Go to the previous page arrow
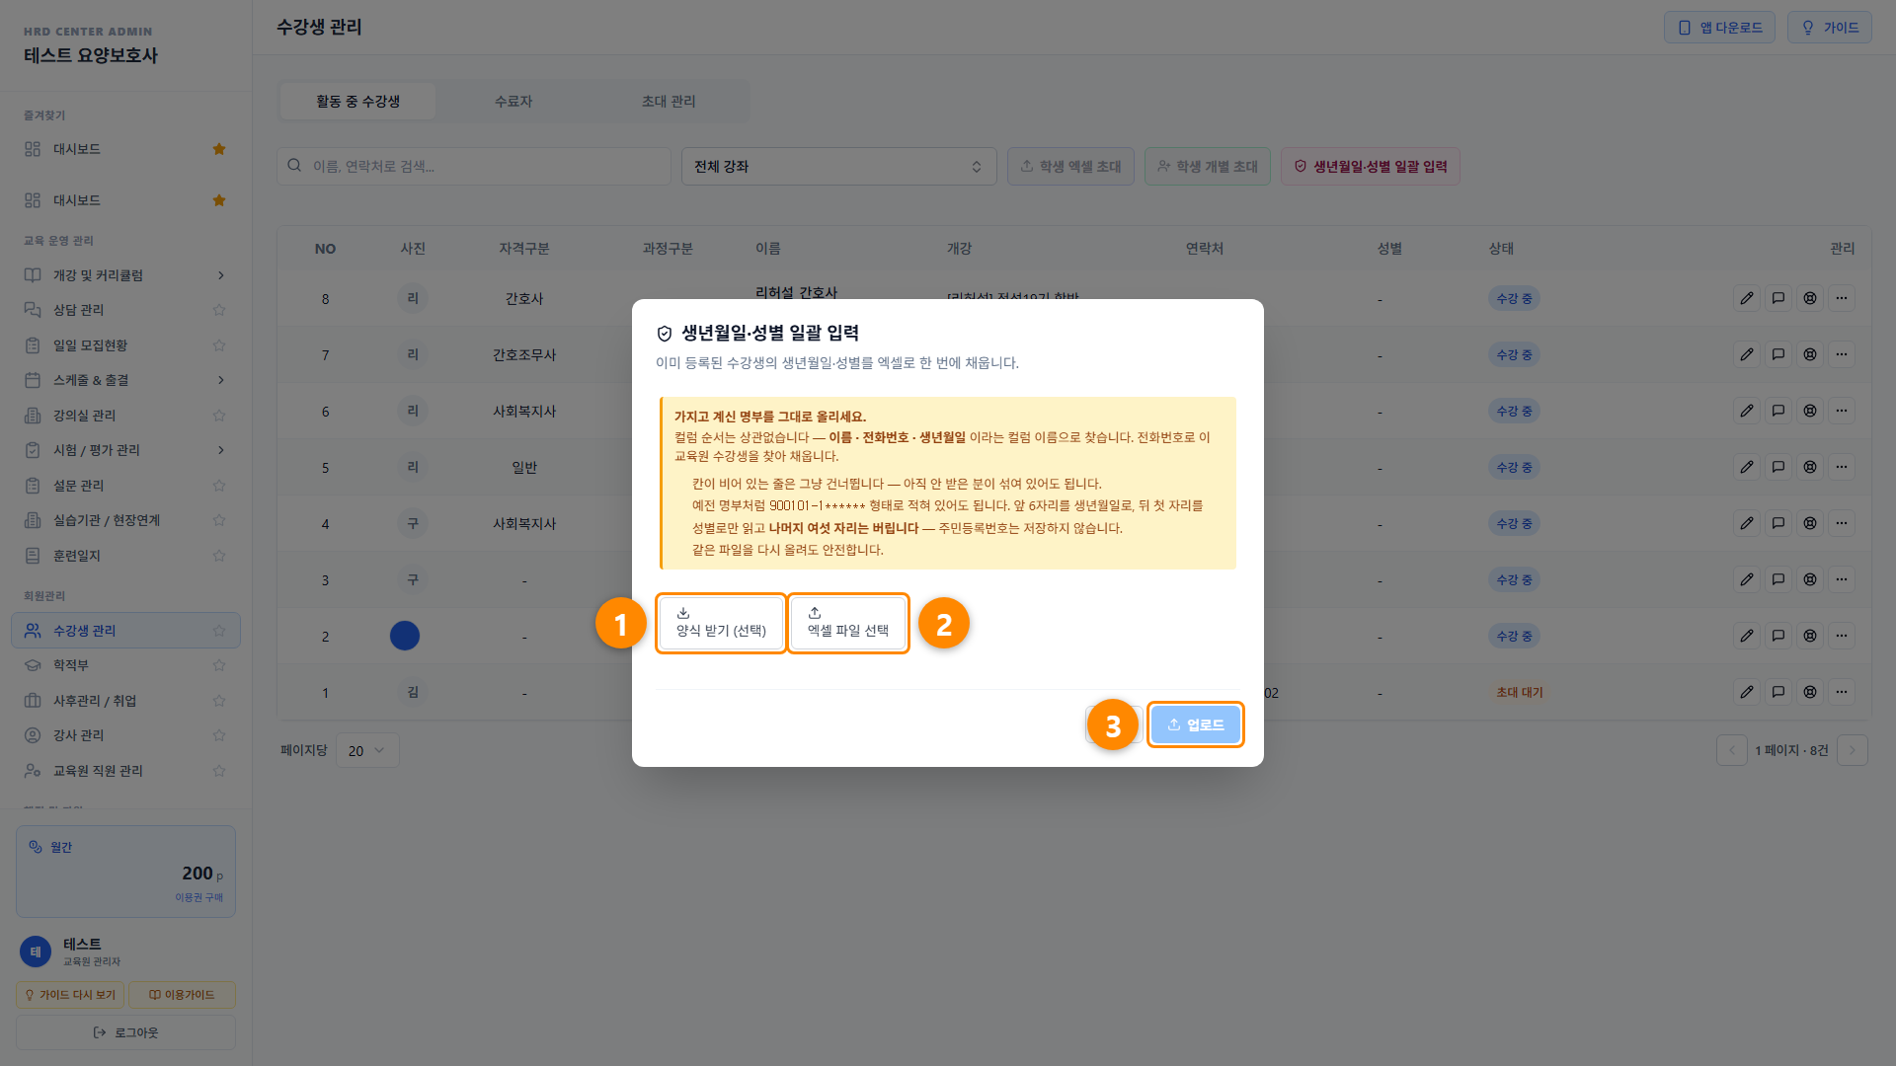The width and height of the screenshot is (1896, 1066). (x=1732, y=750)
